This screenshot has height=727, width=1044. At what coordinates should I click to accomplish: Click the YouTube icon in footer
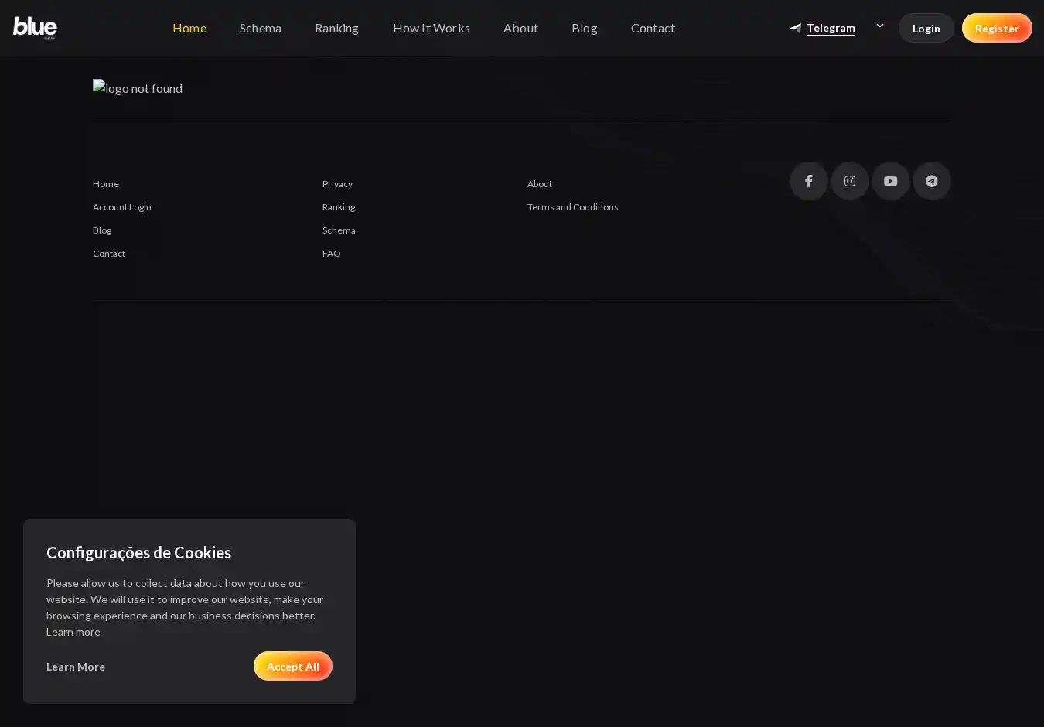tap(890, 181)
